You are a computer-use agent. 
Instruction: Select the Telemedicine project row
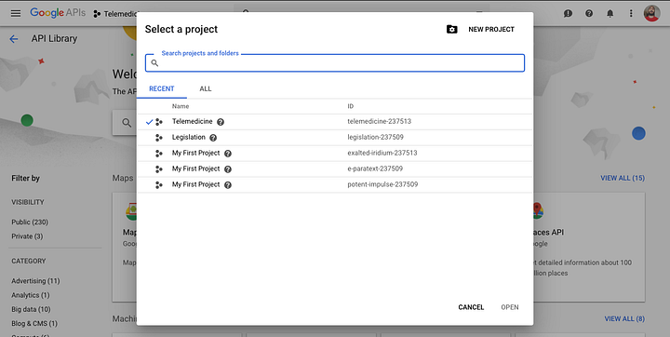tap(335, 121)
